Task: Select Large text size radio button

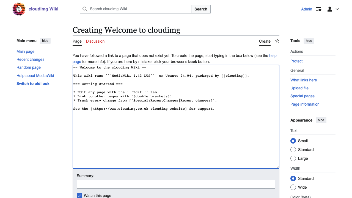Action: click(x=293, y=158)
